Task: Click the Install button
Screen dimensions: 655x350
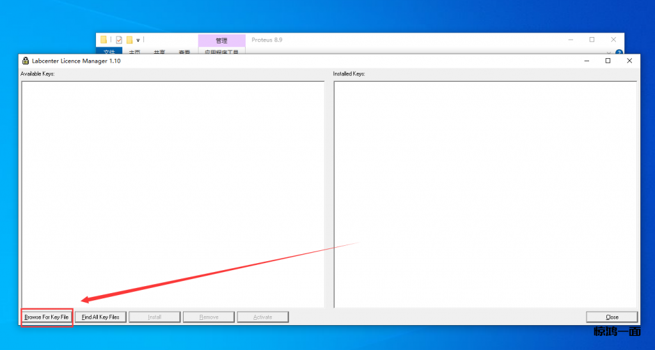Action: 154,317
